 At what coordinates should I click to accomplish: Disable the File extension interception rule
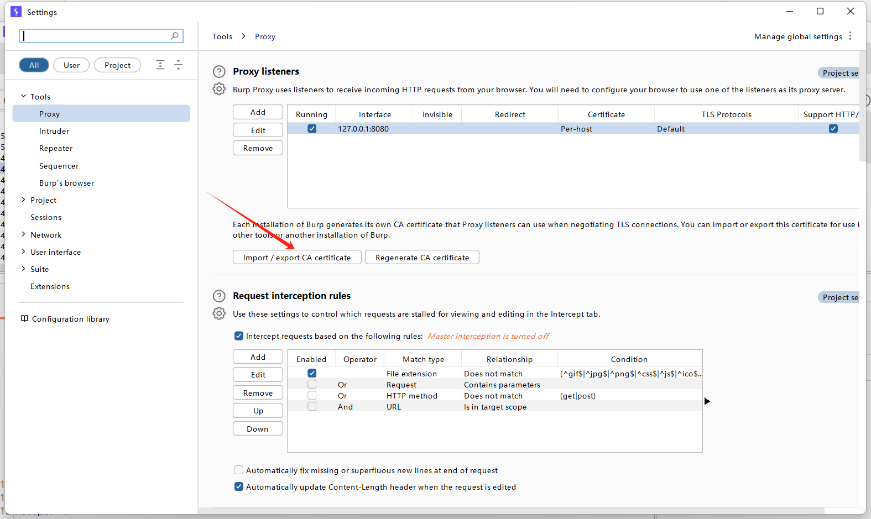pos(312,374)
